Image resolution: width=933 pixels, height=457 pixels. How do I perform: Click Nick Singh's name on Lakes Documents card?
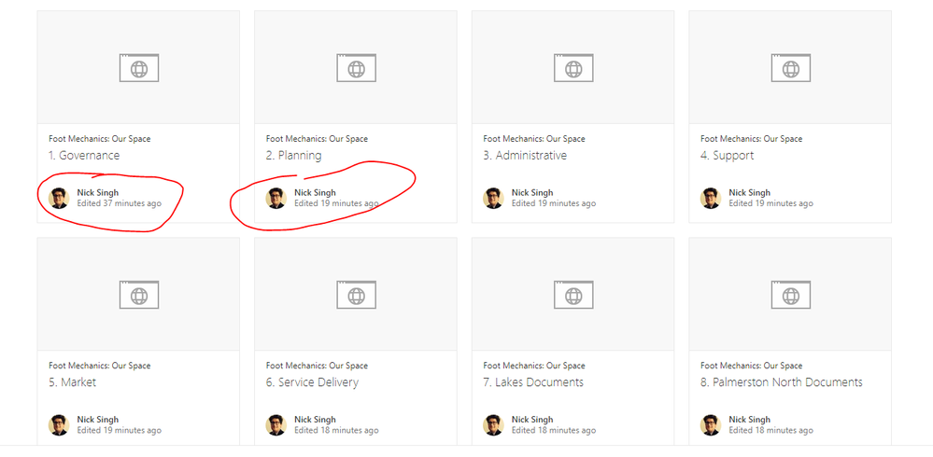point(532,420)
